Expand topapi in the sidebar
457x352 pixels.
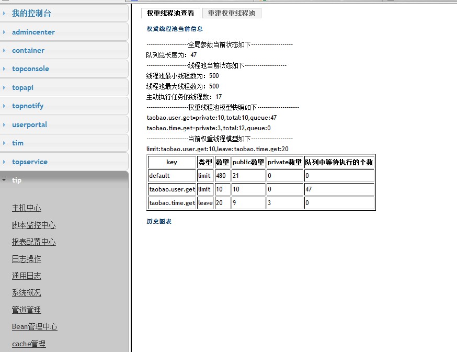point(64,87)
